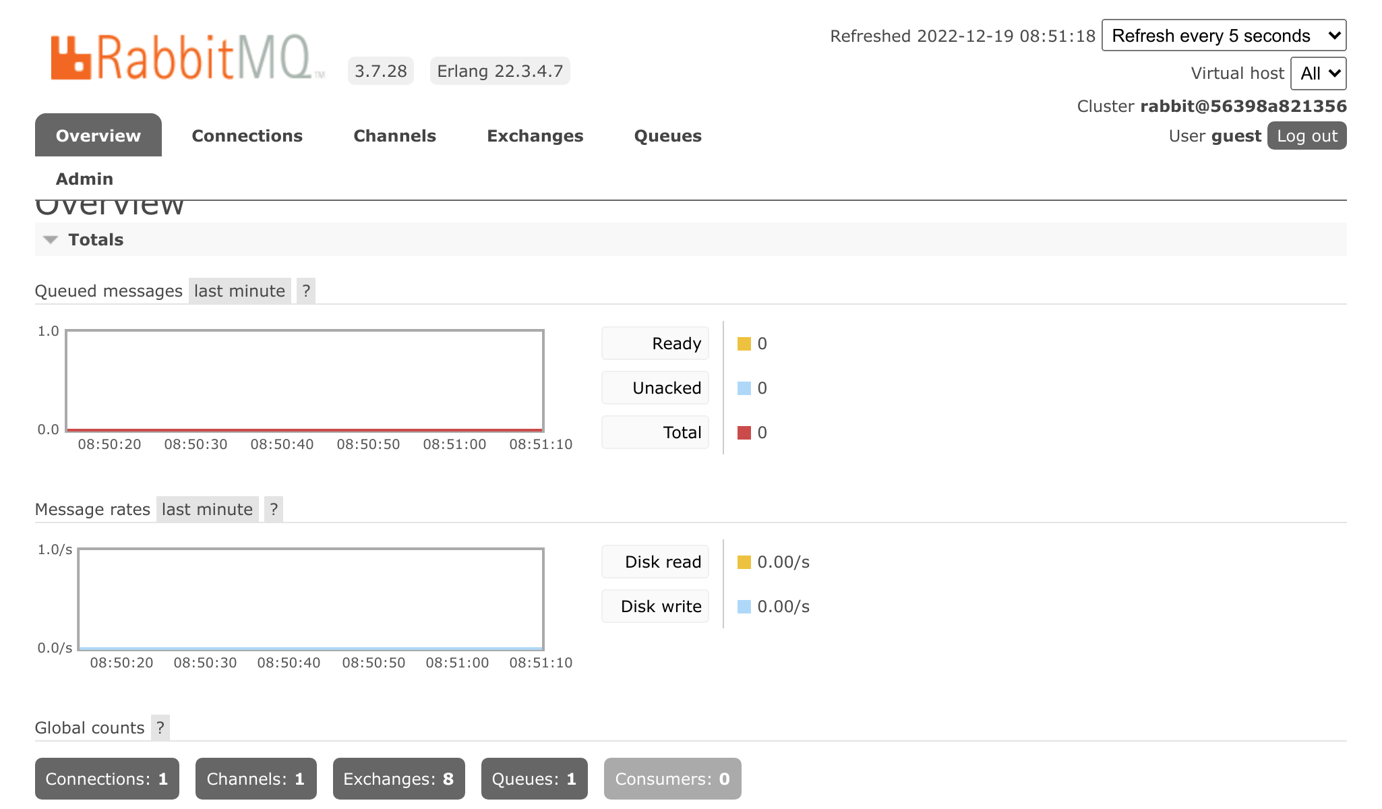Open help for Message rates chart

274,508
